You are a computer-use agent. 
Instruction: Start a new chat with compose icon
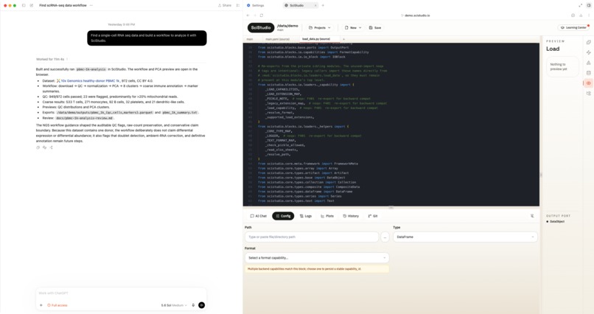pos(32,5)
